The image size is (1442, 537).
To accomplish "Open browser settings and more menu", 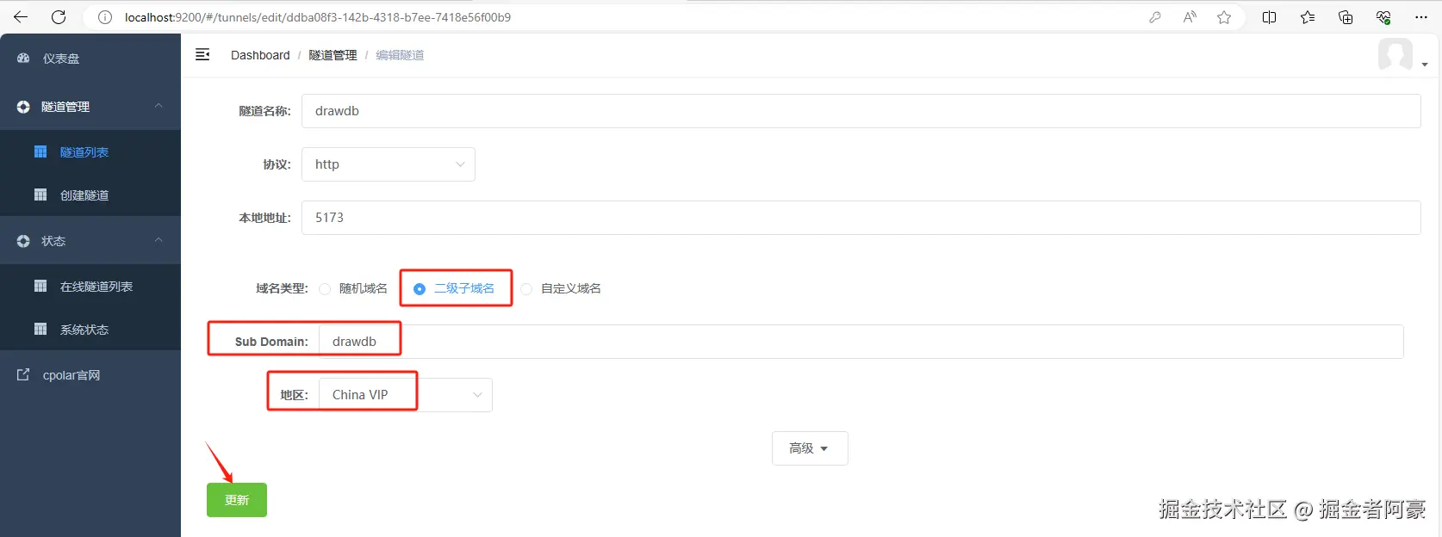I will point(1421,17).
